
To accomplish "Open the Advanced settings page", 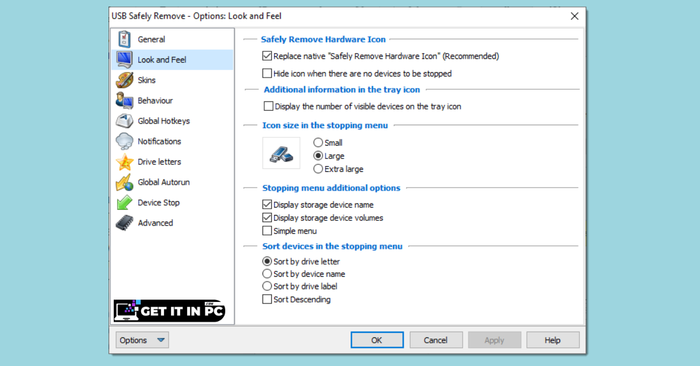I will point(172,223).
